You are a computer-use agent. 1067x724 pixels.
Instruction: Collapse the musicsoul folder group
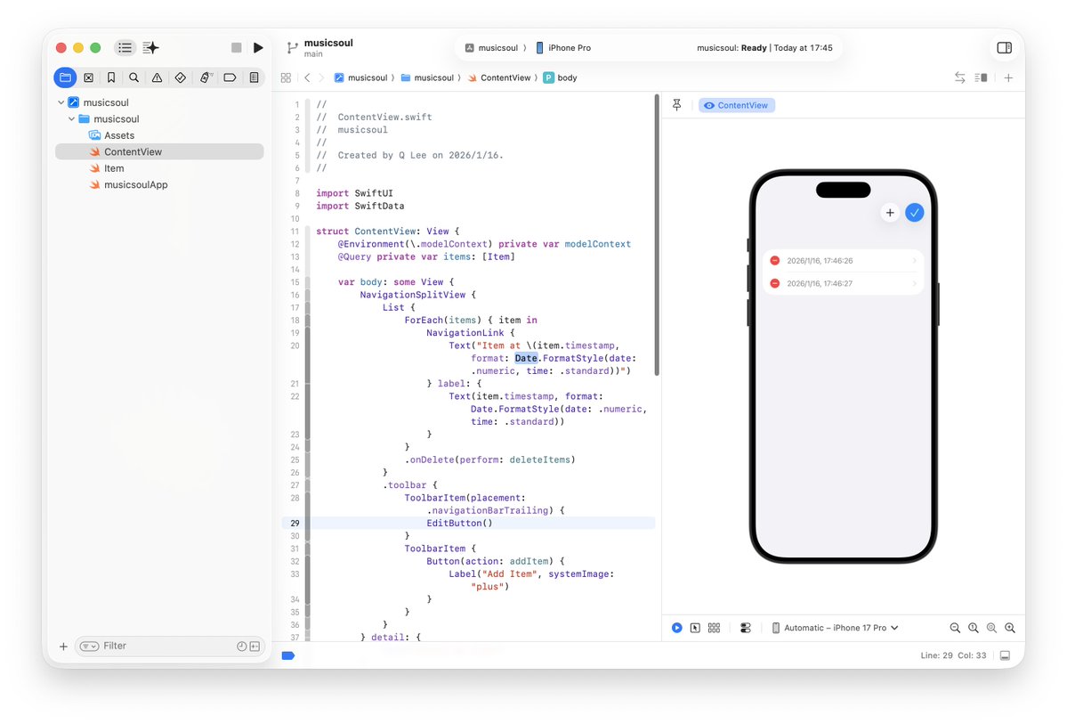click(x=71, y=119)
